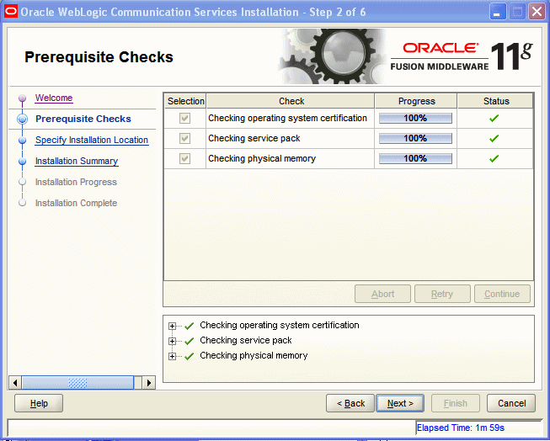Click the Selection column header
Viewport: 550px width, 441px height.
185,101
